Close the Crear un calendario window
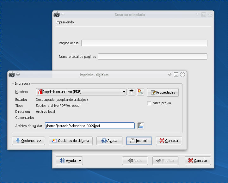This screenshot has width=228, height=183. pyautogui.click(x=210, y=15)
